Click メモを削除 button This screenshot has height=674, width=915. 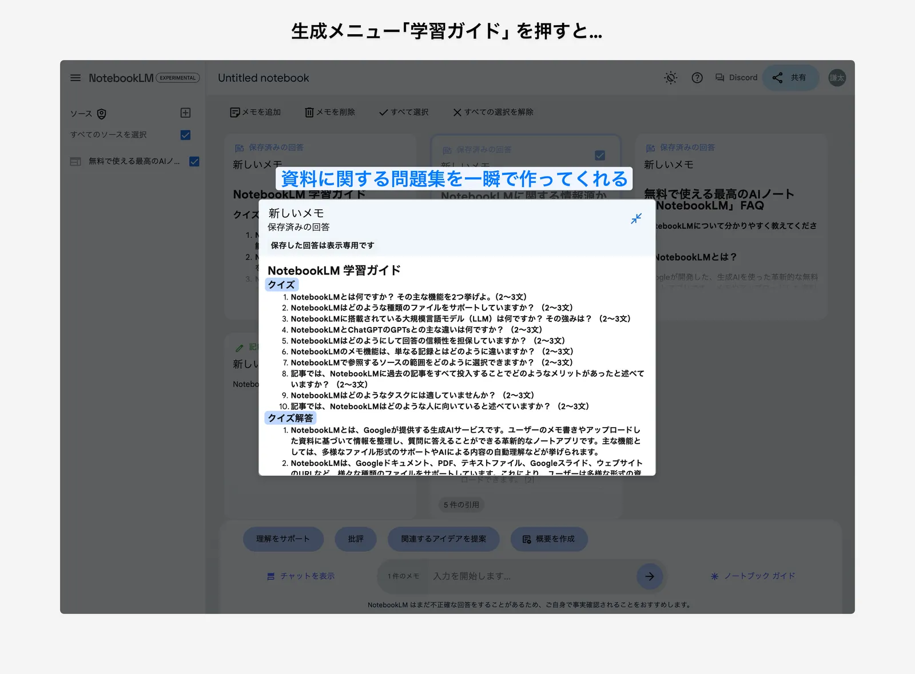pos(330,112)
